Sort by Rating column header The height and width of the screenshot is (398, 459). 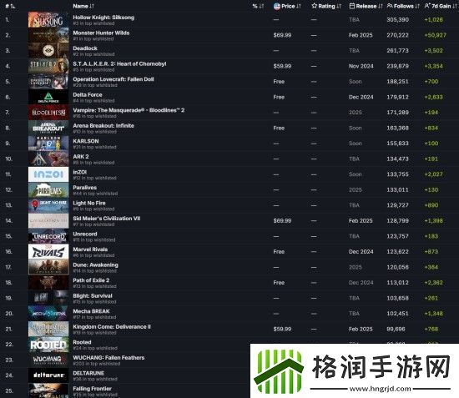click(326, 6)
